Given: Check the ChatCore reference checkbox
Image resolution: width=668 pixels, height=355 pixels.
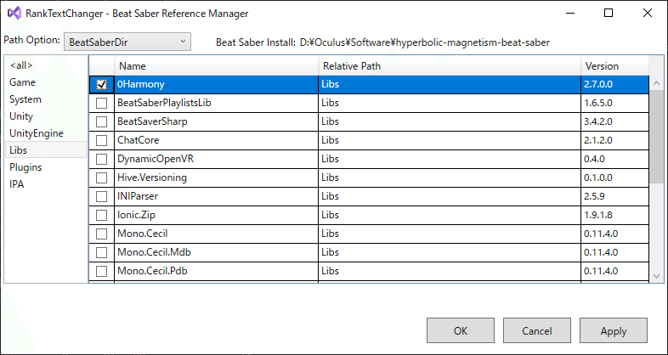Looking at the screenshot, I should [x=102, y=140].
